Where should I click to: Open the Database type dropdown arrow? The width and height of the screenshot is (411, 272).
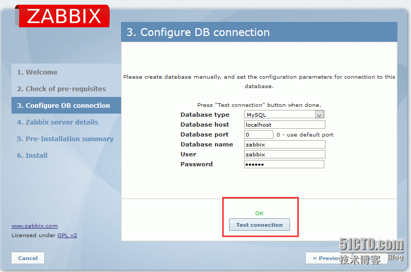pyautogui.click(x=319, y=115)
